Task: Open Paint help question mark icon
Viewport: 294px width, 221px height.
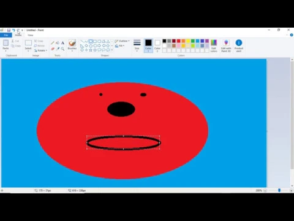Action: pos(292,35)
